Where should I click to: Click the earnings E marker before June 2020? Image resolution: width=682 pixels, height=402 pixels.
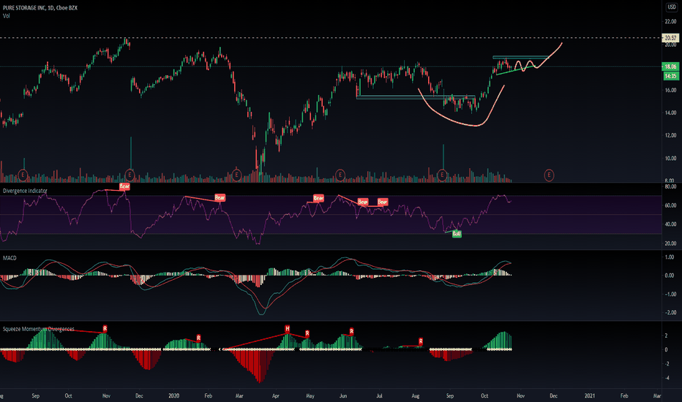[340, 175]
